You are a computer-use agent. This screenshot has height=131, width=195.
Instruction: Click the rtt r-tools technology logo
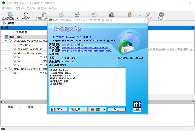pyautogui.click(x=137, y=106)
